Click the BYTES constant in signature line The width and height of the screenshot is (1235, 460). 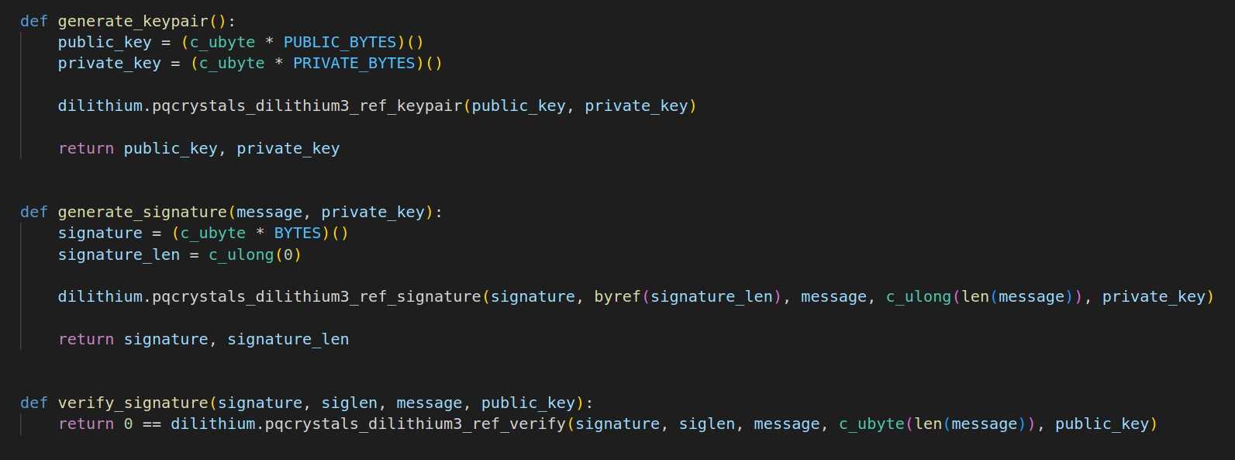298,233
